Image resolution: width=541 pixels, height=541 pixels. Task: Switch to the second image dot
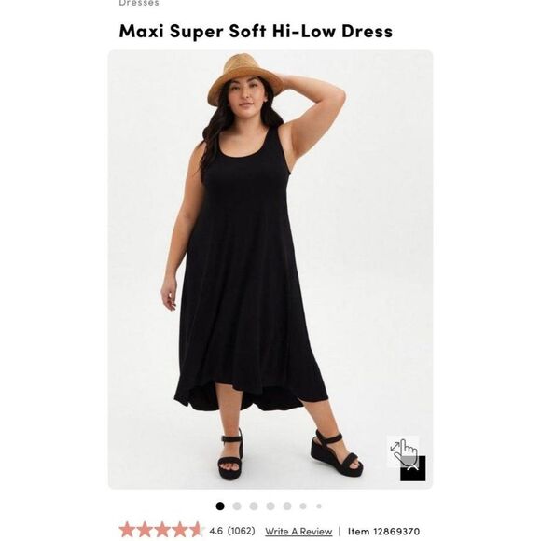[237, 506]
